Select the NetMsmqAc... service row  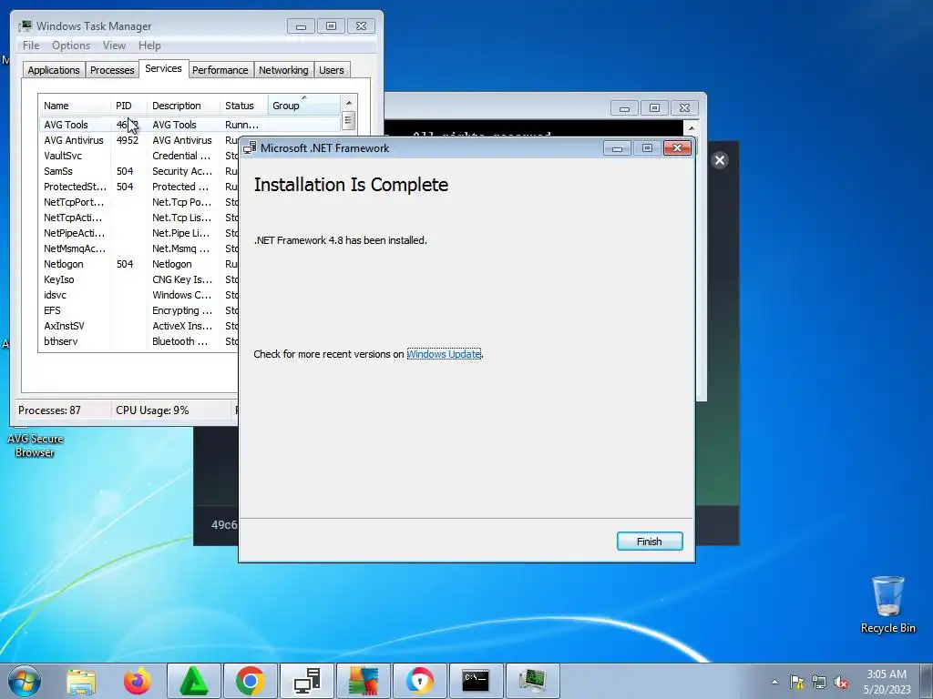coord(138,248)
